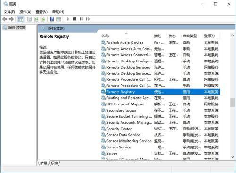This screenshot has height=173, width=236.
Task: Open the 查看(V) menu
Action: [42, 12]
